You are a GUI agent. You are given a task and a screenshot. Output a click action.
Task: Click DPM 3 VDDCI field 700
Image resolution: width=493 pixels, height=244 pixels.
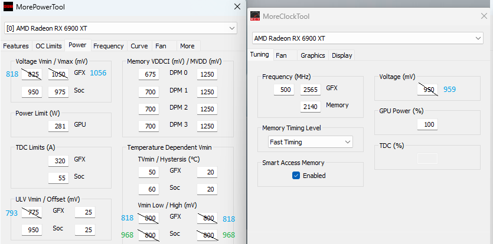149,126
